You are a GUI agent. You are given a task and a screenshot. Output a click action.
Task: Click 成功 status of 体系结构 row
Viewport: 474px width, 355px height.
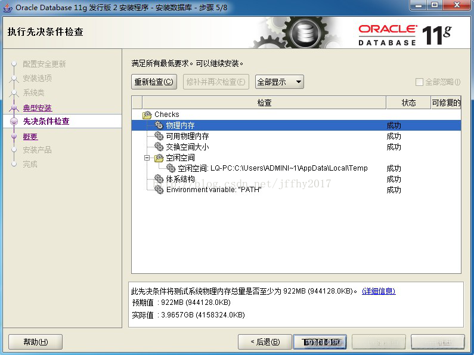pos(394,179)
